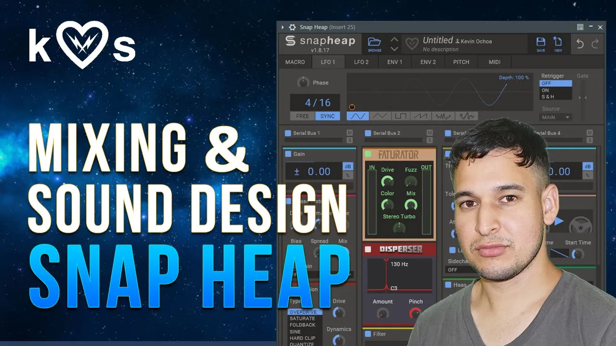Open the ENV 2 tab
Screen dimensions: 616x346
click(x=428, y=62)
